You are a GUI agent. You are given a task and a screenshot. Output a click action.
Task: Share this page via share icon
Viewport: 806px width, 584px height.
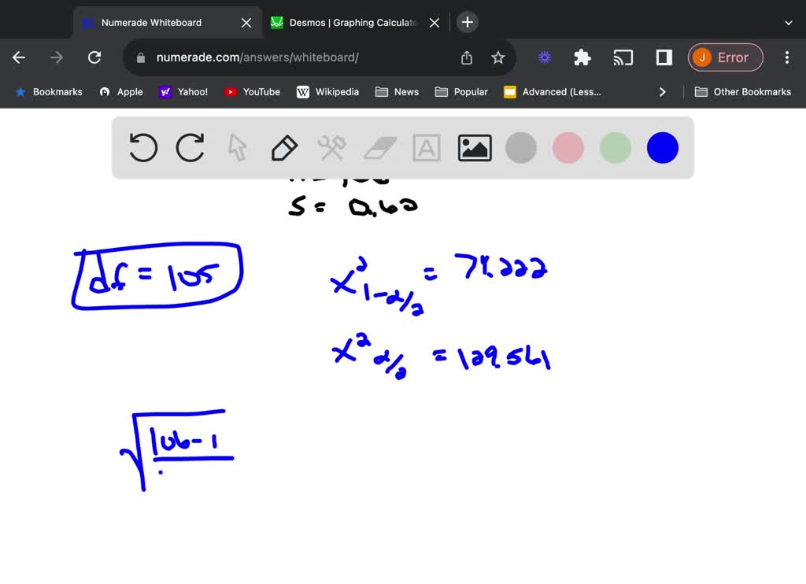(x=467, y=57)
